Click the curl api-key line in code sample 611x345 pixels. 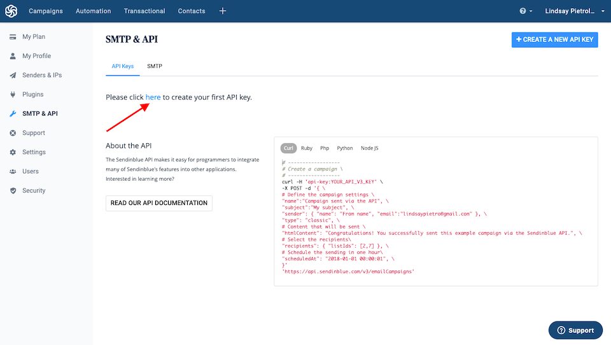[332, 181]
